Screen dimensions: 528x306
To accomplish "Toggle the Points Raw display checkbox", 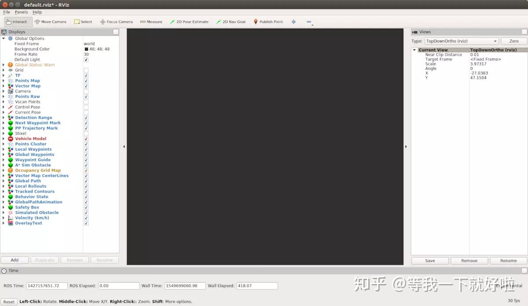I will (86, 96).
